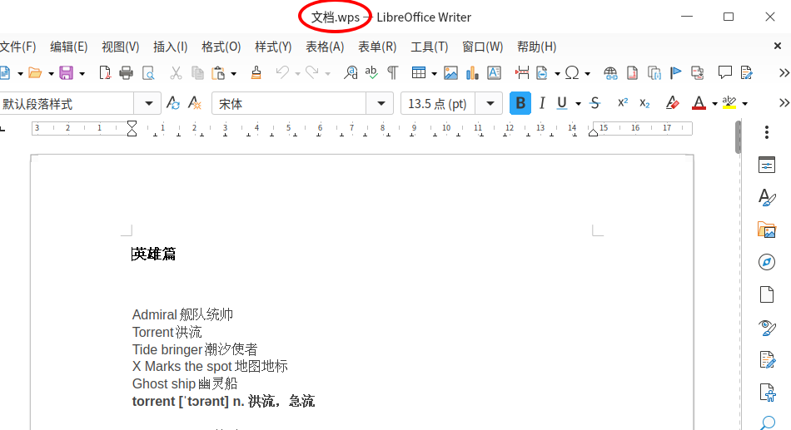Open the font color dropdown arrow
This screenshot has height=430, width=791.
point(714,104)
